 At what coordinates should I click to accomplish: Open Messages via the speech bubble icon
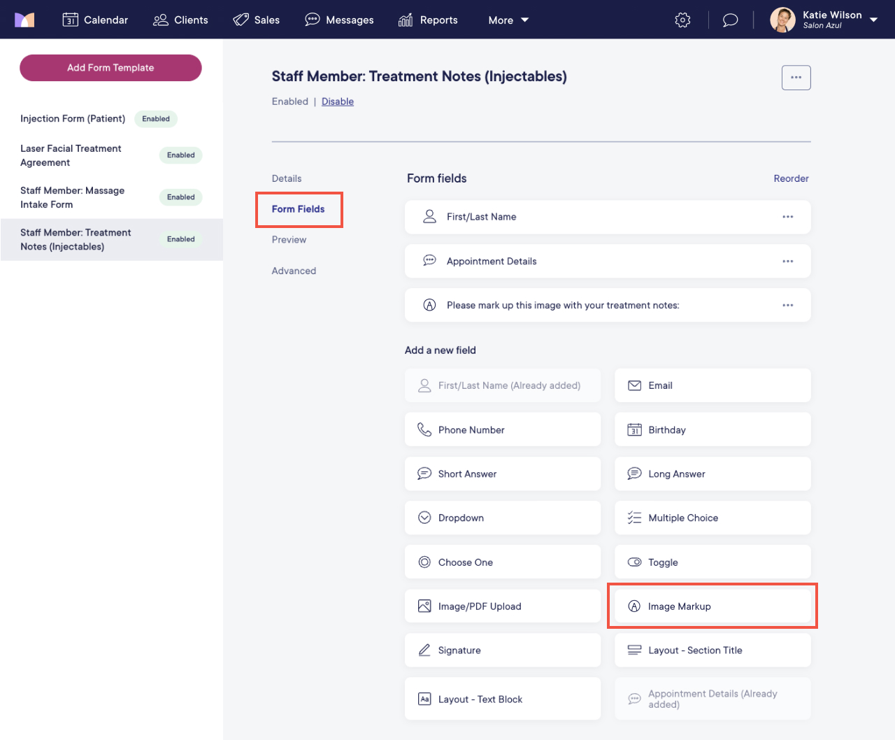[x=312, y=20]
